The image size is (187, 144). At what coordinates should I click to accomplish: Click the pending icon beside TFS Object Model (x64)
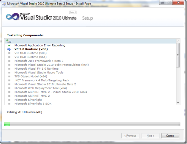9,76
